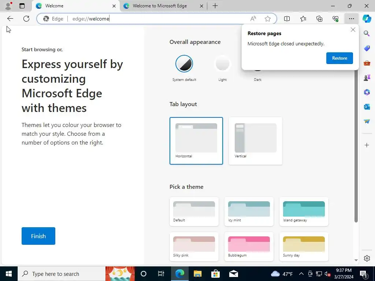Open Cortana circle on taskbar
This screenshot has height=281, width=375.
pos(143,274)
